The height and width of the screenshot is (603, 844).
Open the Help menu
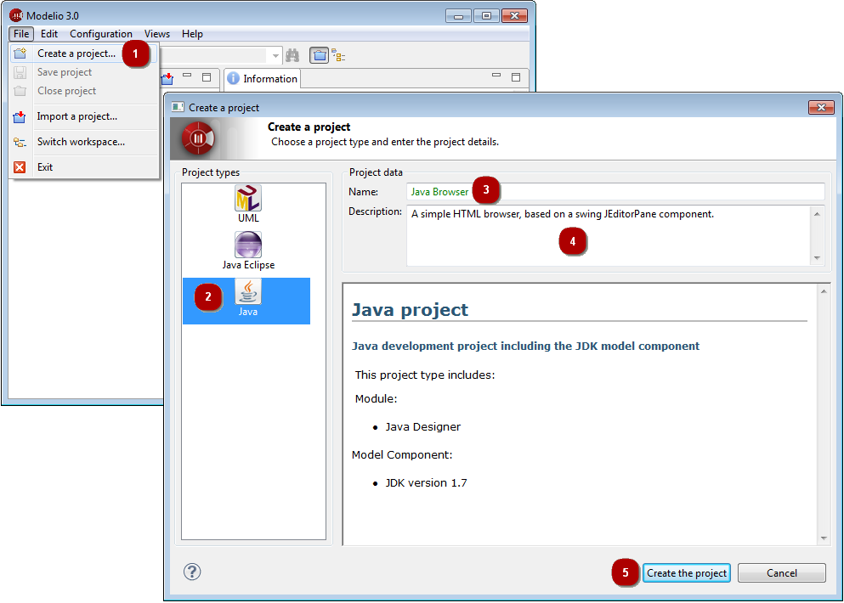pyautogui.click(x=192, y=34)
